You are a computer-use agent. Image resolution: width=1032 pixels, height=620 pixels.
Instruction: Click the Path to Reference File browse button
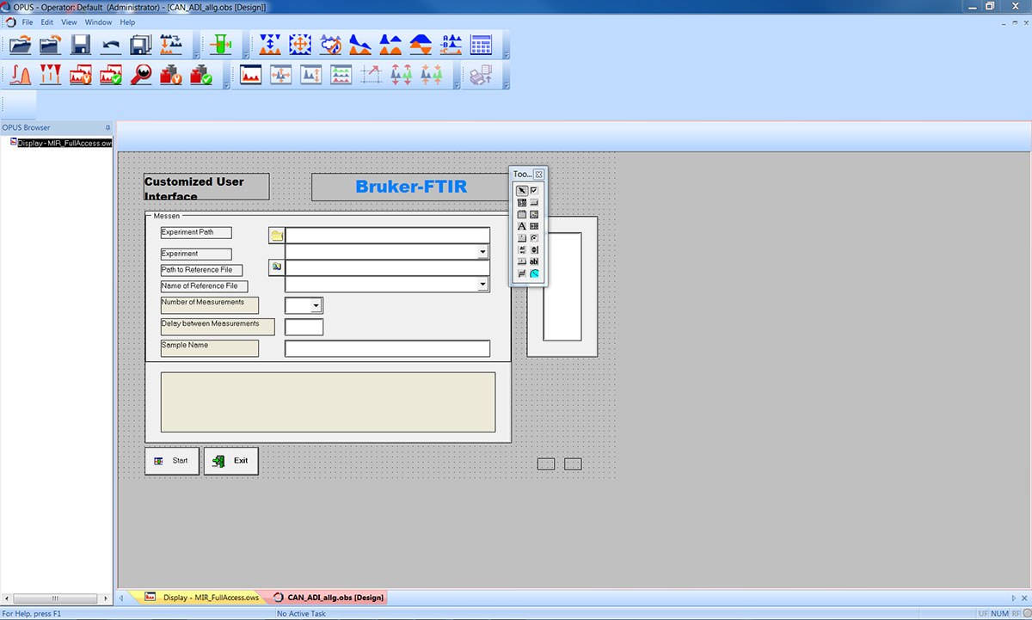coord(276,267)
